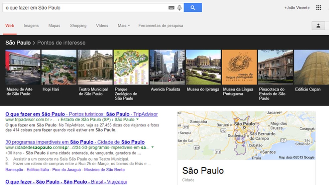Expand the Mais dropdown menu

[x=124, y=26]
